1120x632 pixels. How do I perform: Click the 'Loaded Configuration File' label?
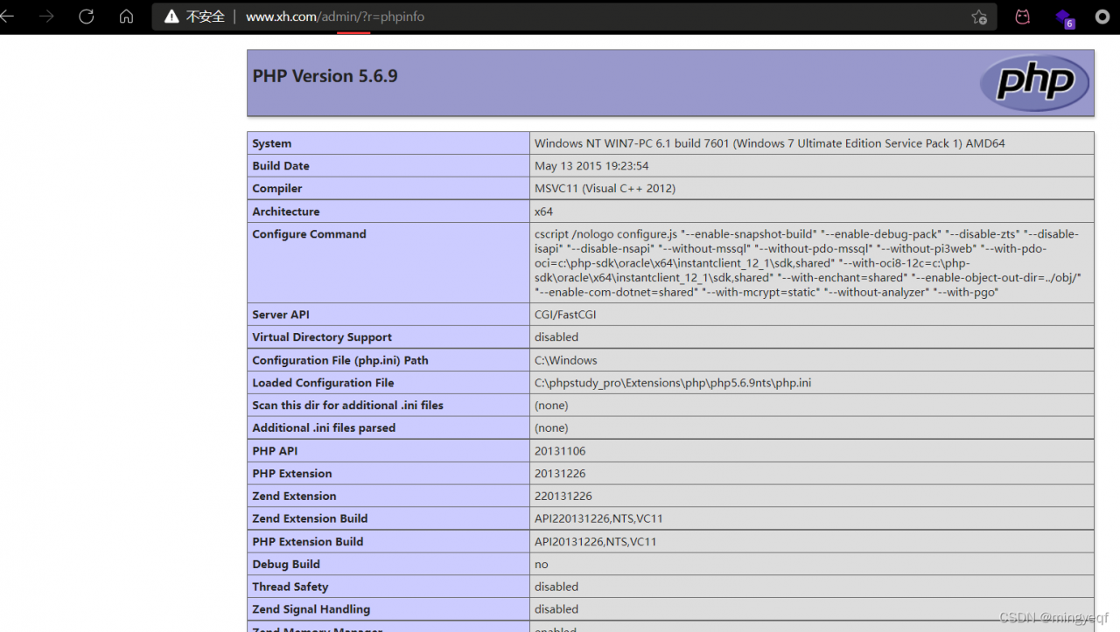coord(323,383)
